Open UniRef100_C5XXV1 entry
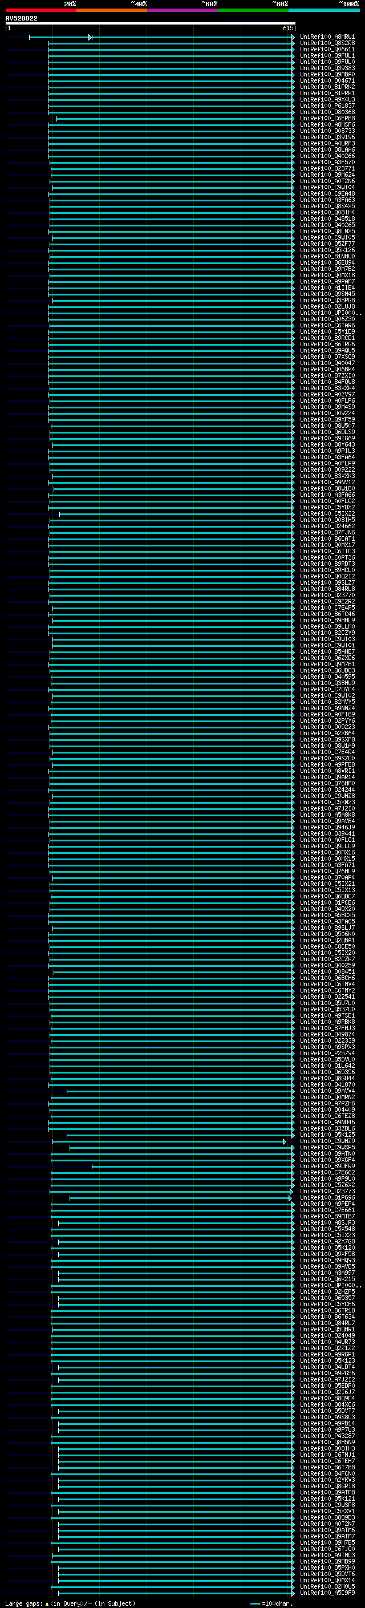The width and height of the screenshot is (365, 1608). click(x=327, y=1511)
